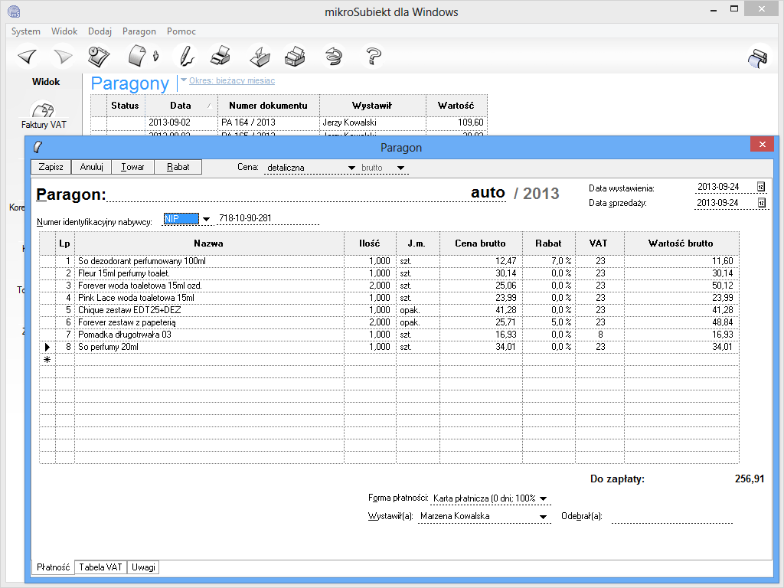784x588 pixels.
Task: Expand the Cena detaliczna dropdown
Action: [351, 168]
